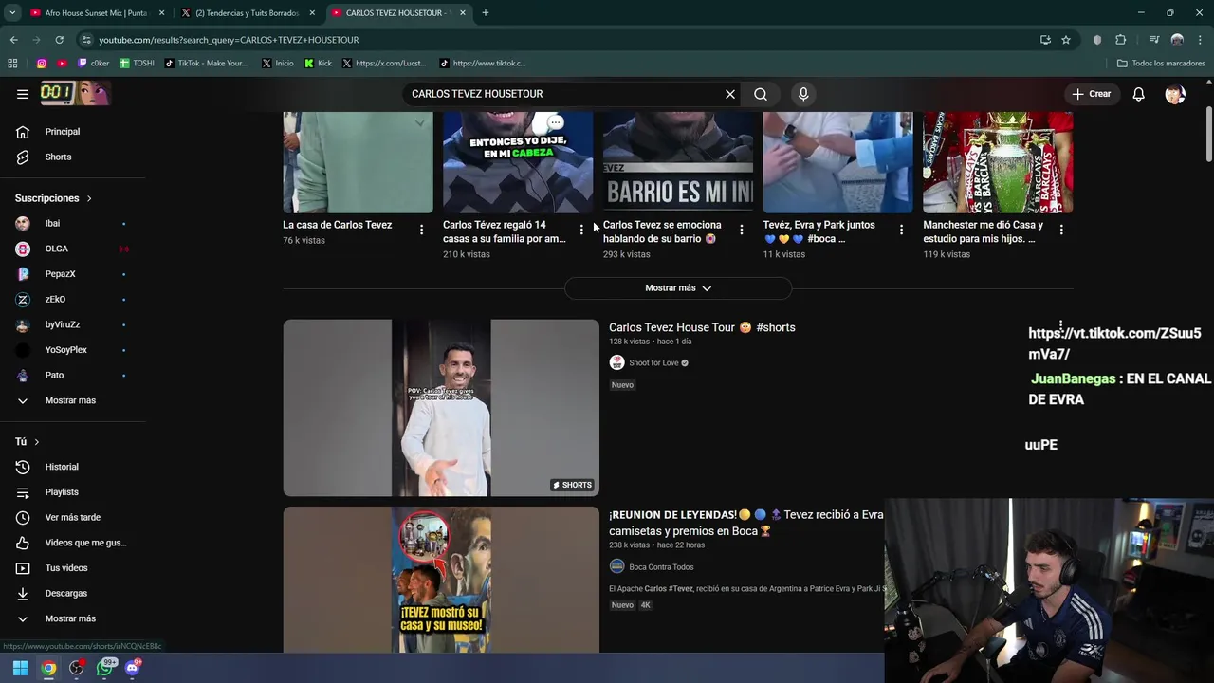
Task: Open TOSHI bookmark
Action: click(137, 64)
